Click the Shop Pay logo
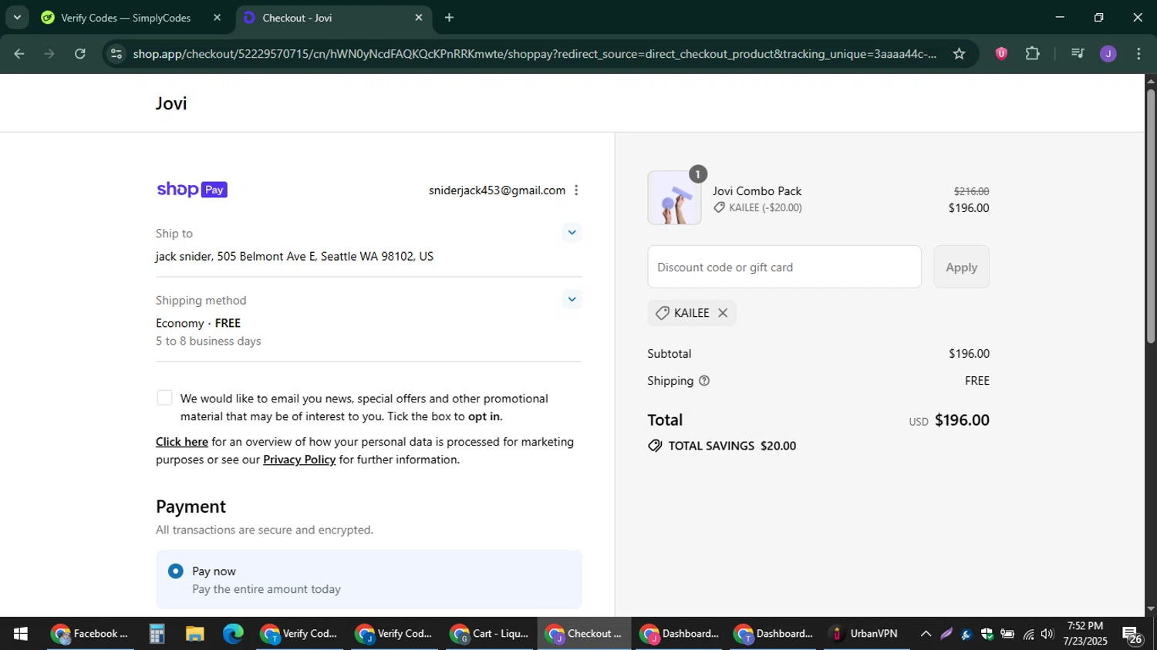This screenshot has height=650, width=1157. pyautogui.click(x=192, y=190)
